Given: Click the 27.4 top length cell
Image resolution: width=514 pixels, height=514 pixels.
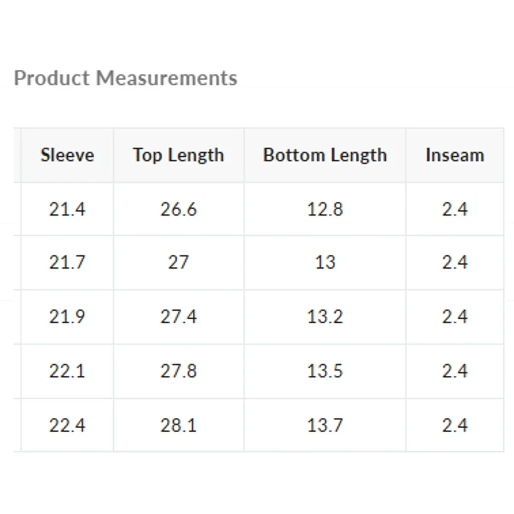Looking at the screenshot, I should point(179,317).
